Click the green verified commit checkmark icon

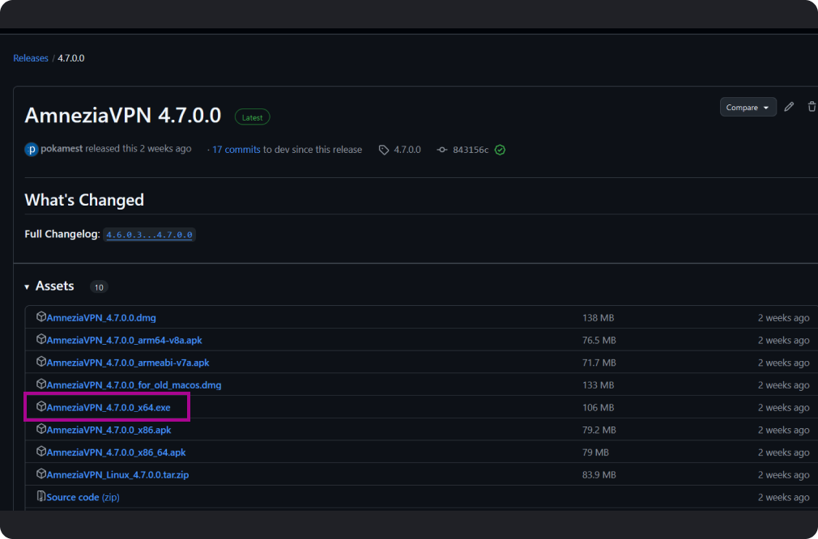pos(500,150)
